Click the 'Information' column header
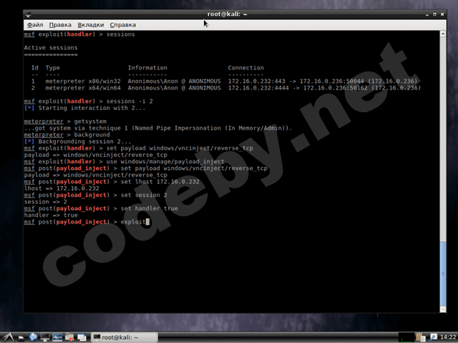Screen dimensions: 458x343 pyautogui.click(x=148, y=67)
